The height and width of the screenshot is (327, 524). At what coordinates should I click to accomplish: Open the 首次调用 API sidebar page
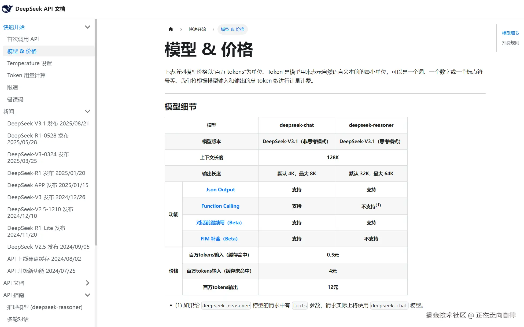coord(23,39)
